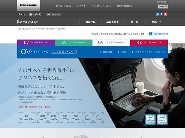Open 詳細特長 link

pos(106,52)
